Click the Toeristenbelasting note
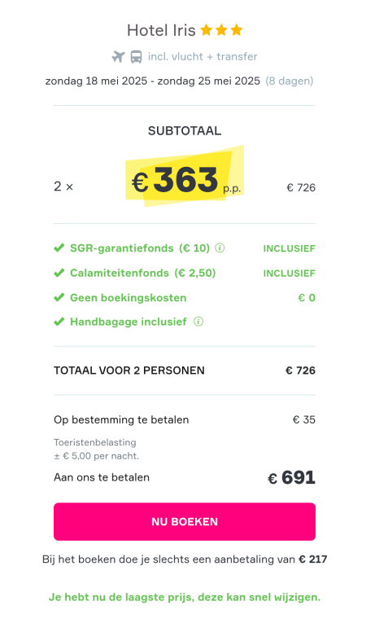The width and height of the screenshot is (366, 623). coord(97,450)
